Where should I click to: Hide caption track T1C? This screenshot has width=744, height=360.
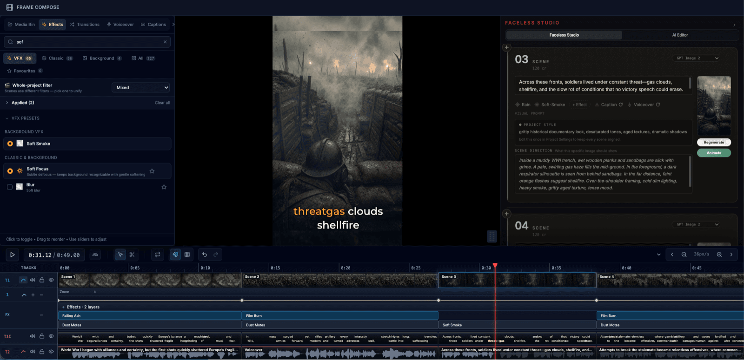51,336
